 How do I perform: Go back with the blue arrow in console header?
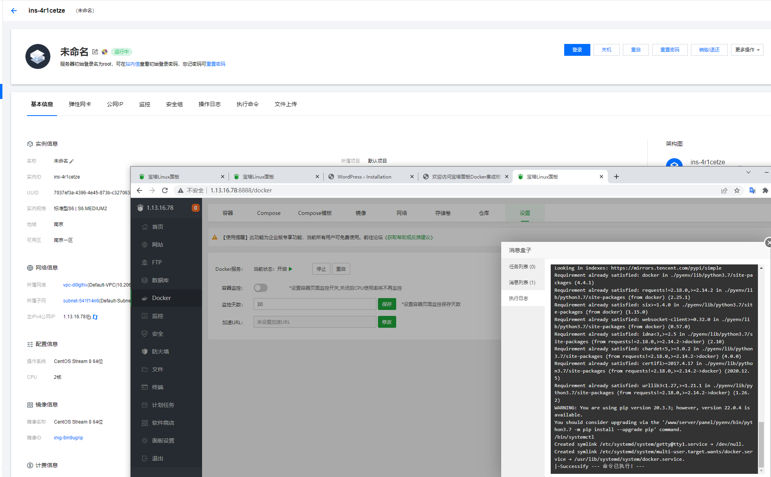pyautogui.click(x=14, y=11)
